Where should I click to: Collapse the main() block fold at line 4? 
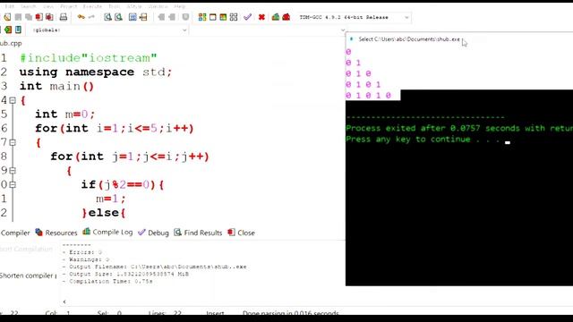click(13, 100)
